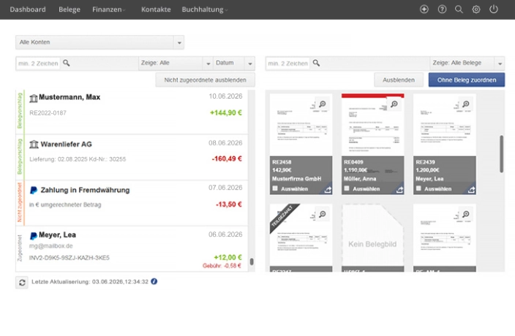This screenshot has height=336, width=515.
Task: Click the transaction search field on left
Action: point(38,64)
